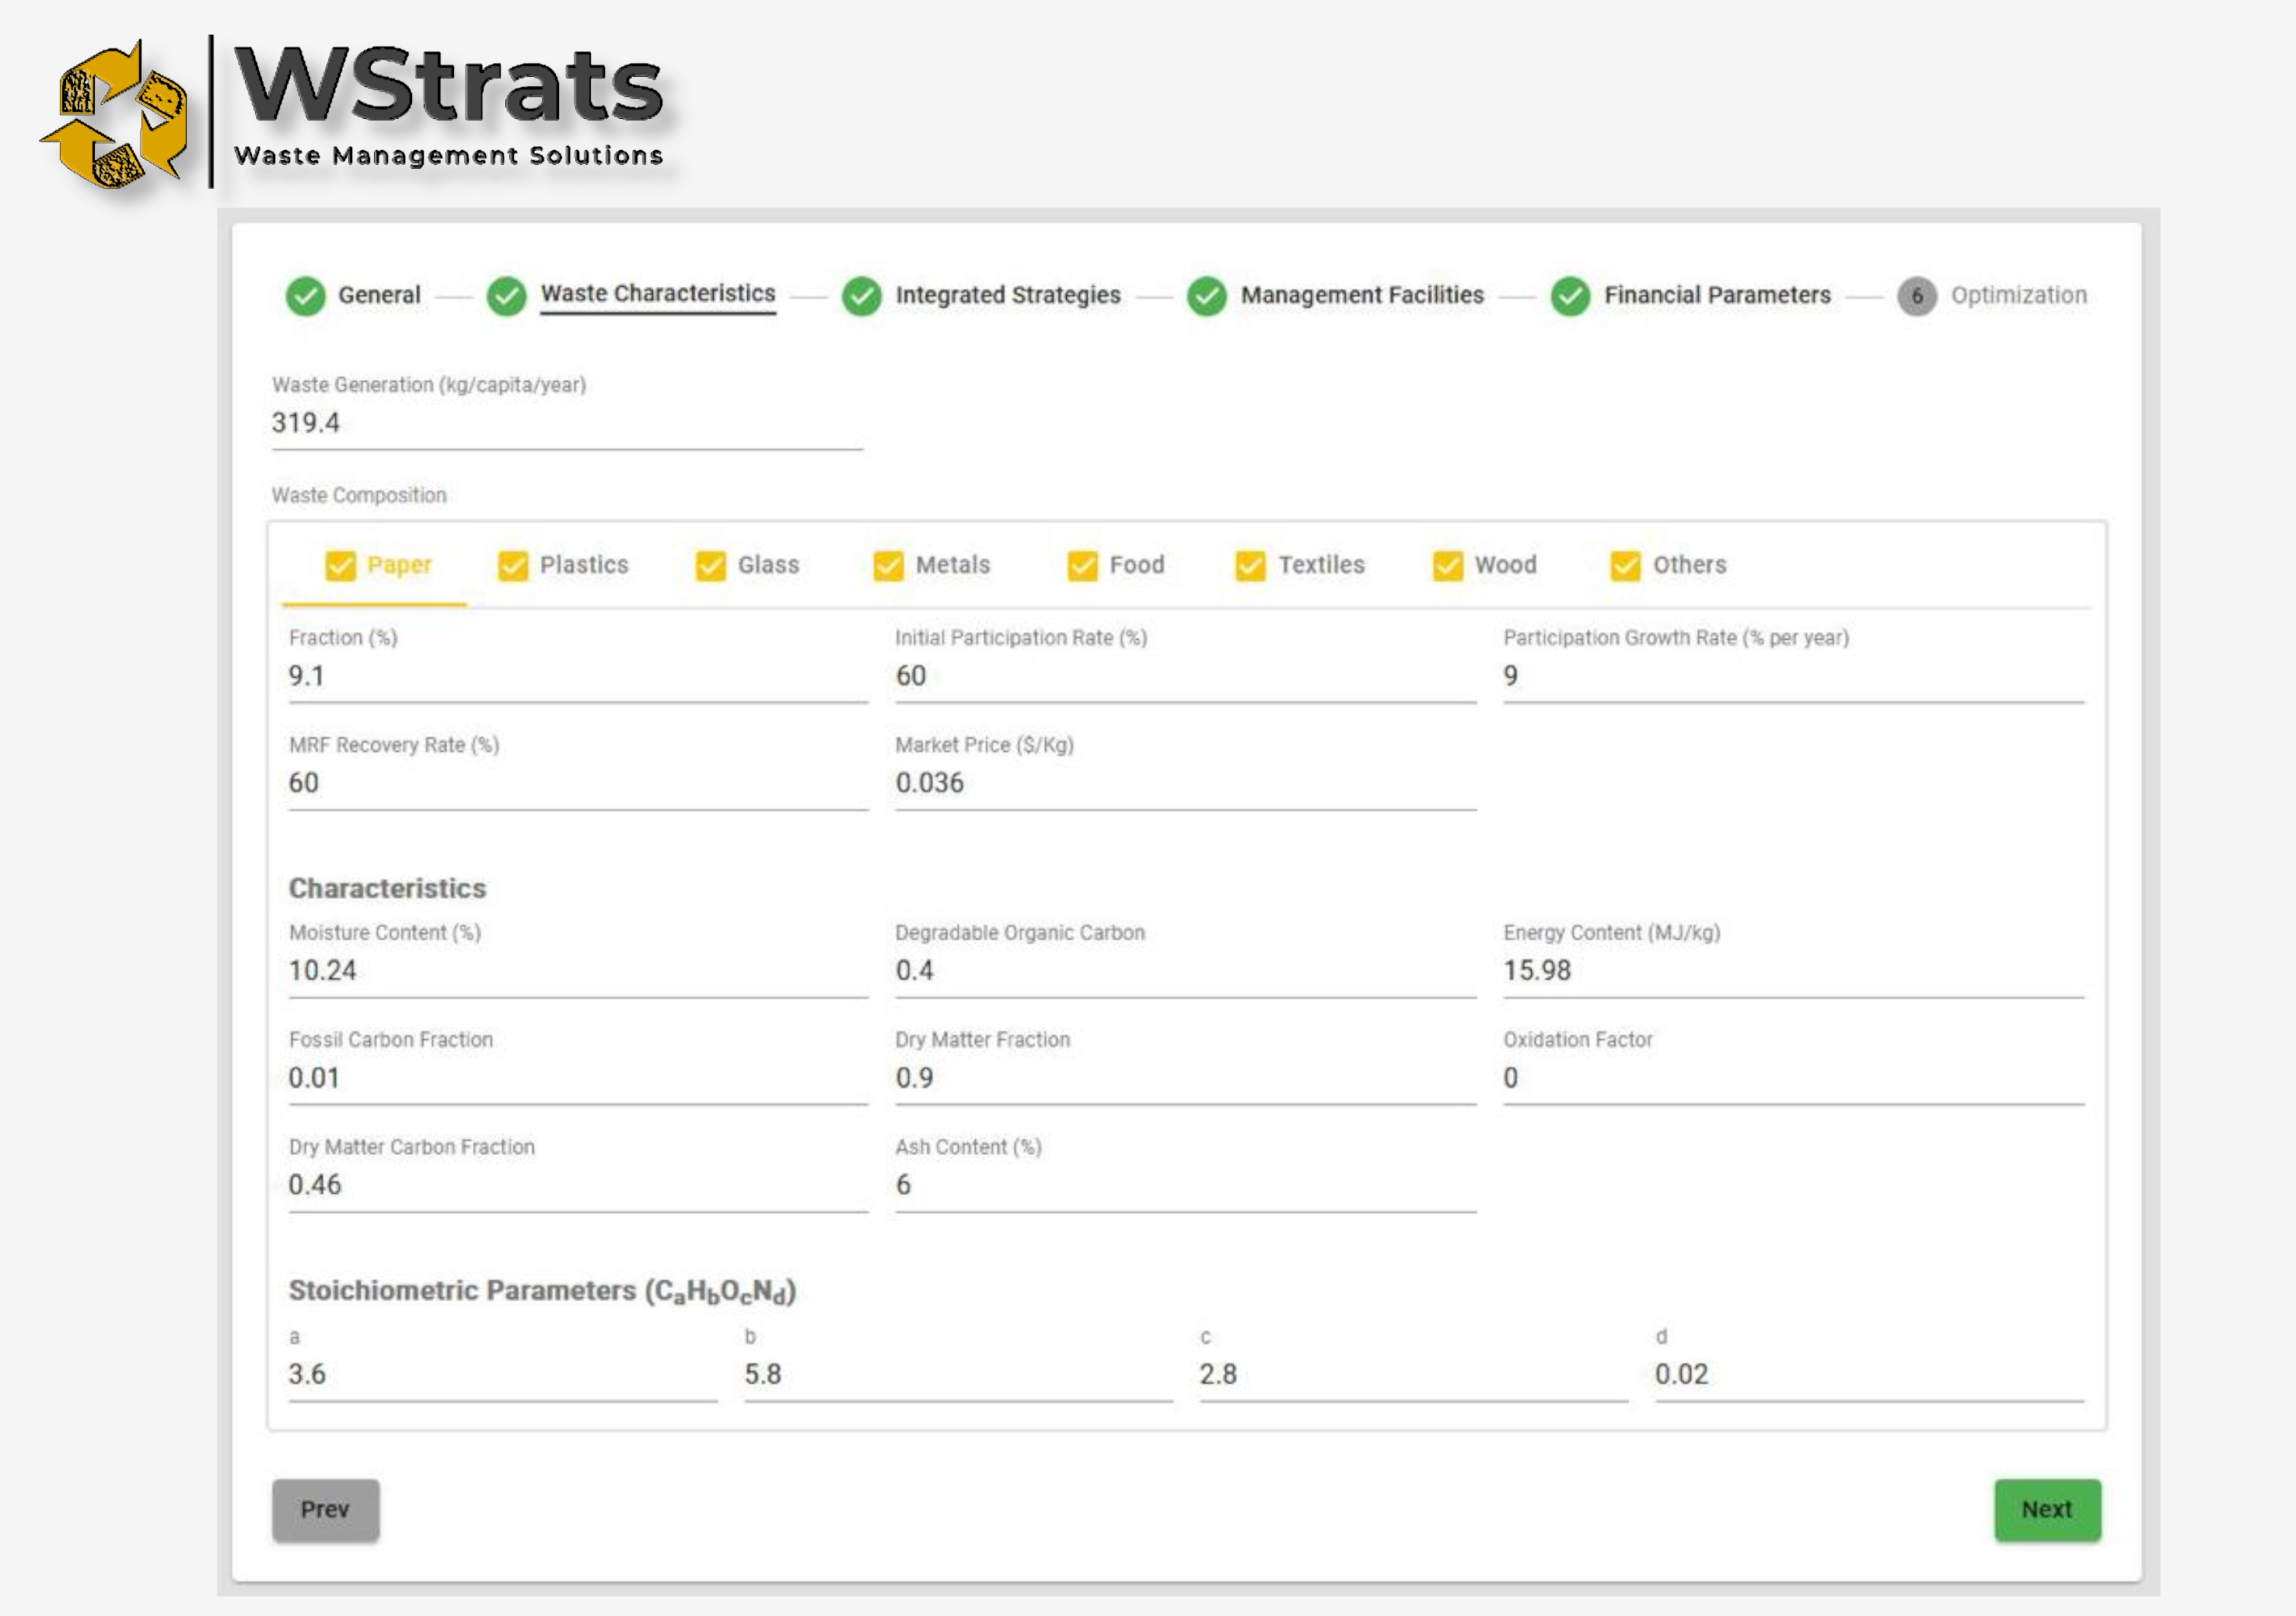The image size is (2296, 1616).
Task: Click the WStrats title text
Action: (x=448, y=85)
